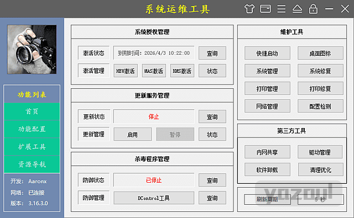Click the 维护工具 section header

click(x=292, y=32)
